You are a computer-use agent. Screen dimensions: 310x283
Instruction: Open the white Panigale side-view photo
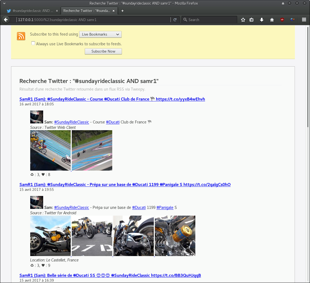click(50, 236)
